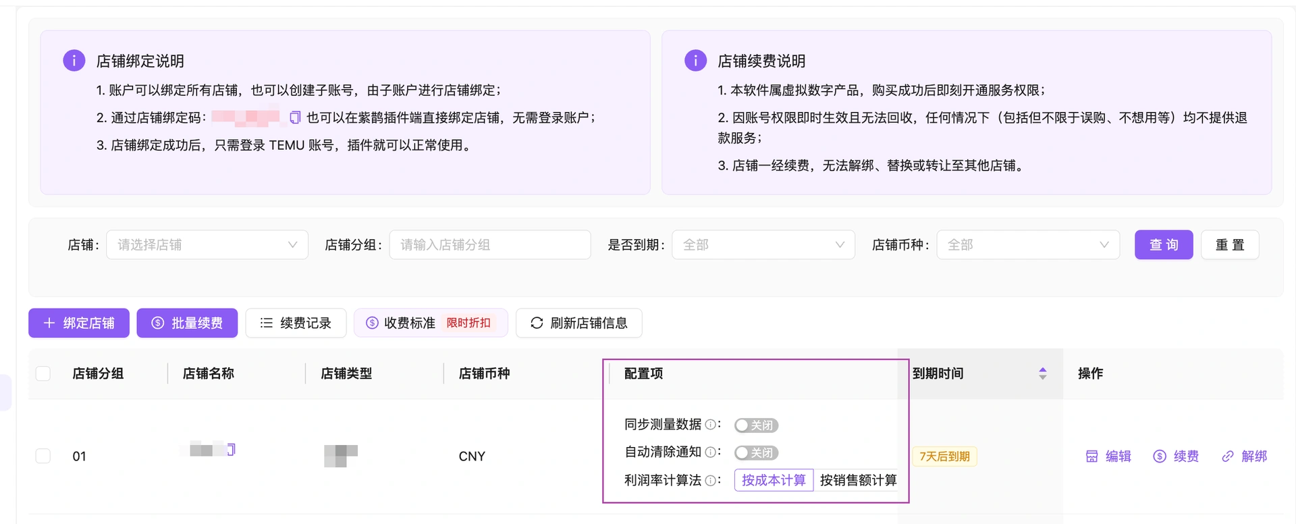Check the row 01 store checkbox
Image resolution: width=1296 pixels, height=524 pixels.
43,456
